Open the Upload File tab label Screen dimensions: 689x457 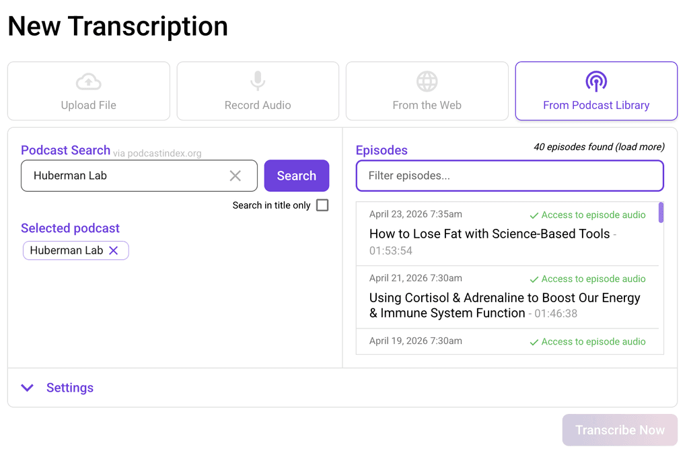[89, 105]
